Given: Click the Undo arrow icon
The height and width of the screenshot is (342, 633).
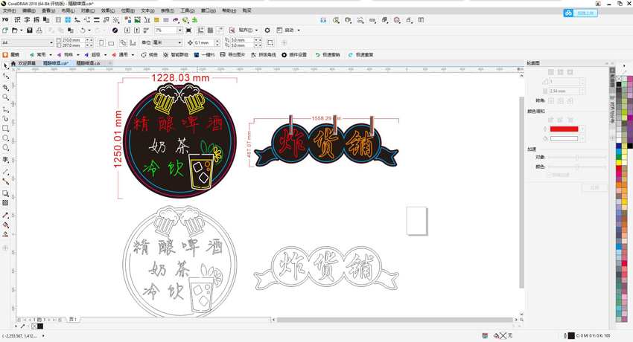Looking at the screenshot, I should [x=83, y=30].
